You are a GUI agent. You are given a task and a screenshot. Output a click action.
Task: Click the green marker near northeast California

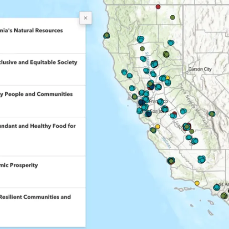pos(173,17)
